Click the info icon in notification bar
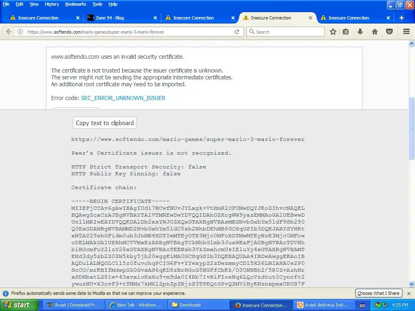 coord(6,293)
